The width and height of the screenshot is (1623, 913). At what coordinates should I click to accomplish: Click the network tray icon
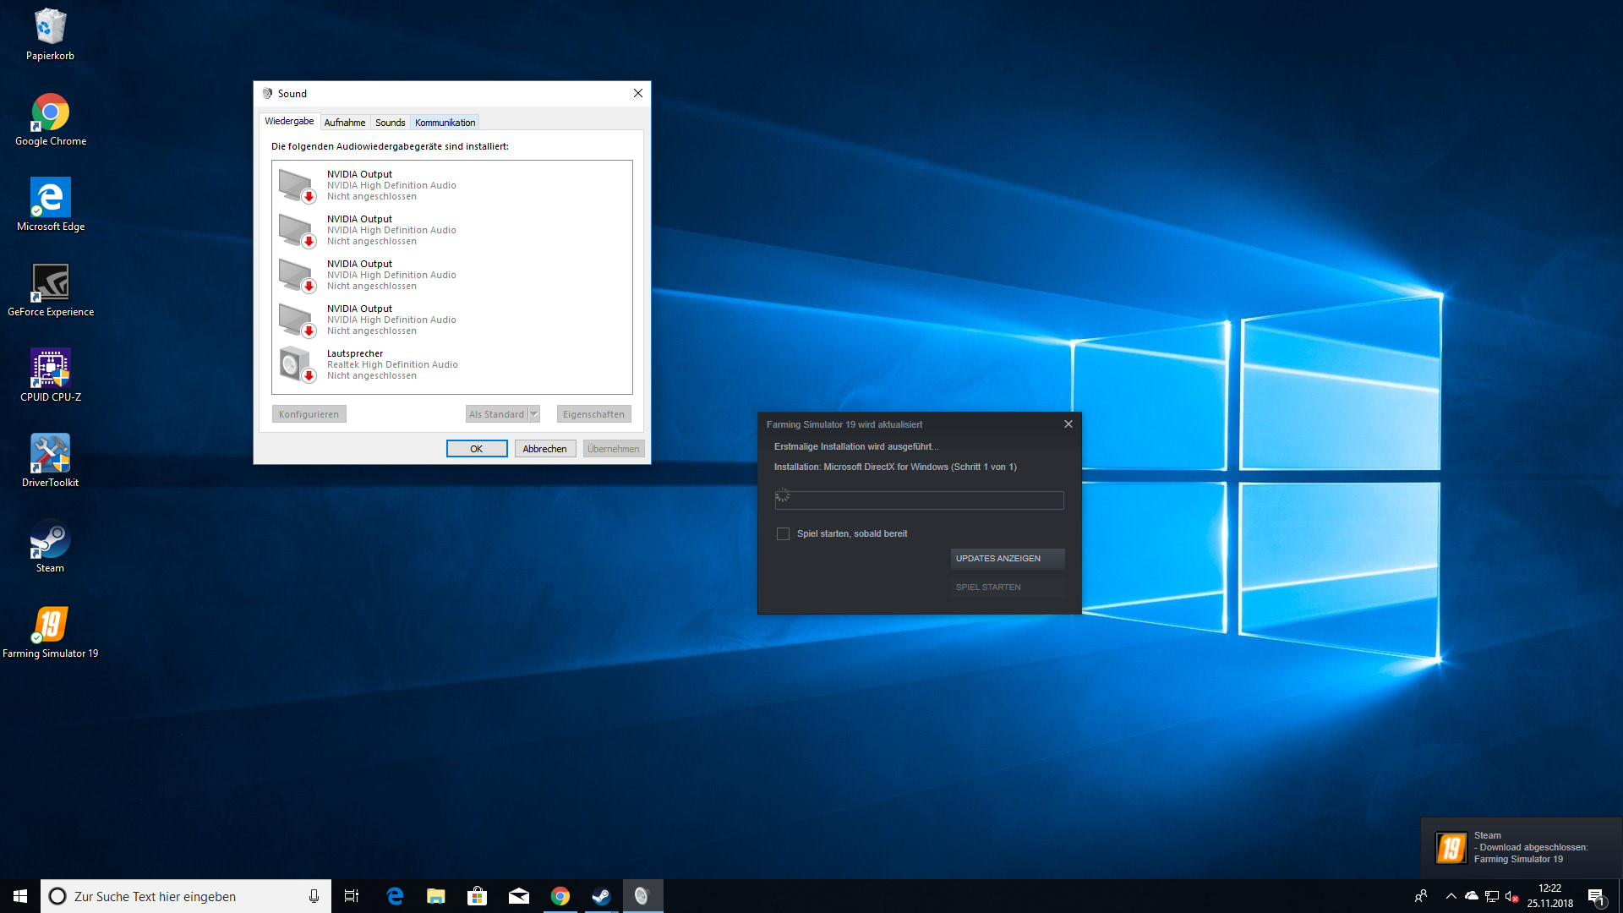[1492, 896]
